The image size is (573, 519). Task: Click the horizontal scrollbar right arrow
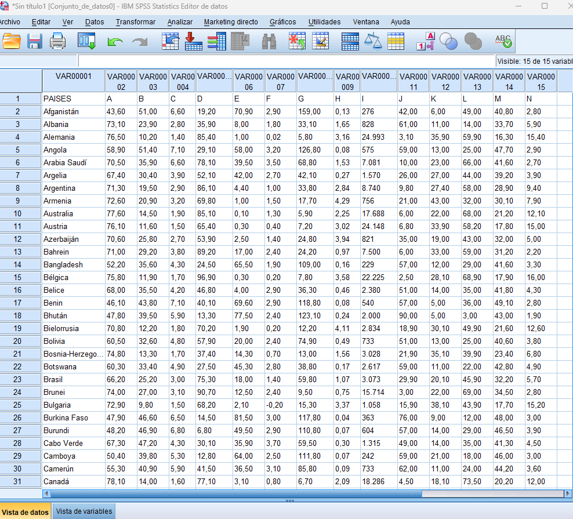click(x=568, y=493)
